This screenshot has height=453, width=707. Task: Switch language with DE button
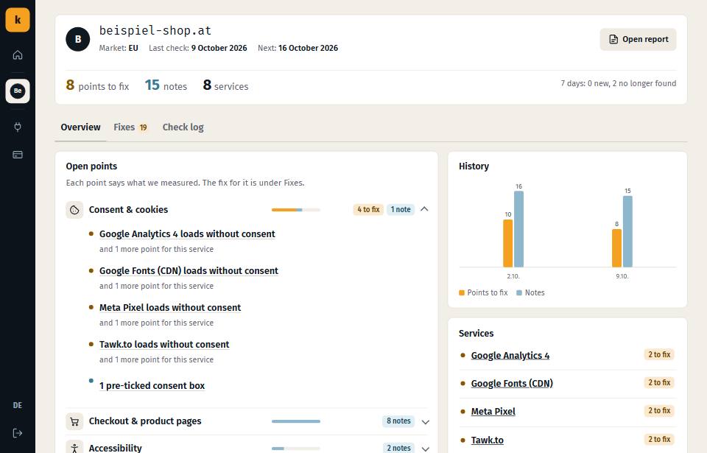(x=18, y=405)
